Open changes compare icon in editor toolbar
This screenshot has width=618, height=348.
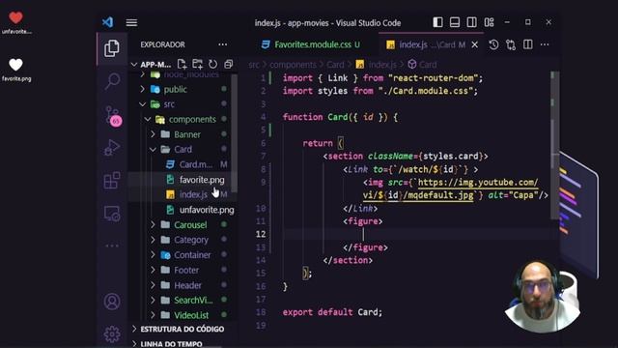point(511,44)
